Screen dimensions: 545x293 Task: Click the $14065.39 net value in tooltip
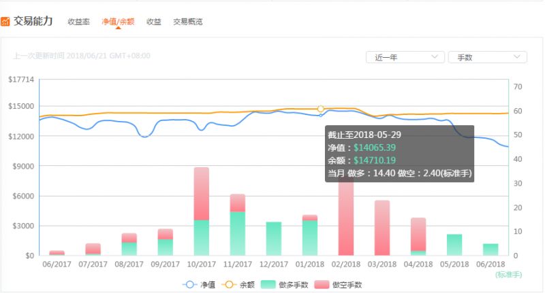(375, 148)
